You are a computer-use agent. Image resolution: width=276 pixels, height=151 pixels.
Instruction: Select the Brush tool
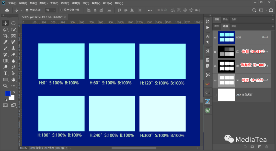(5, 48)
